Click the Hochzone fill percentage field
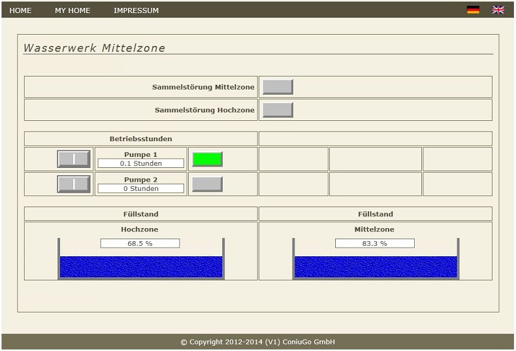The height and width of the screenshot is (351, 516). coord(140,243)
